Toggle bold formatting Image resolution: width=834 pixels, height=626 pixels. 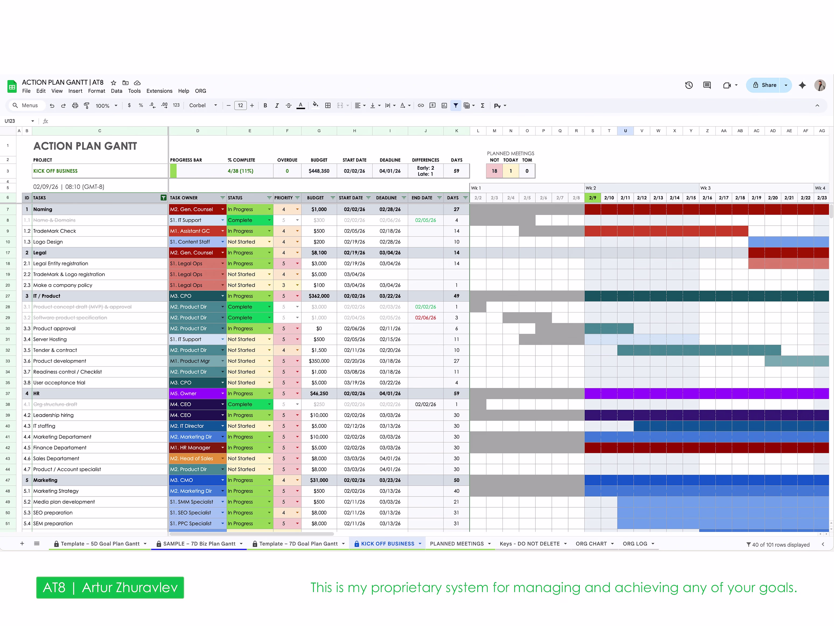point(265,105)
